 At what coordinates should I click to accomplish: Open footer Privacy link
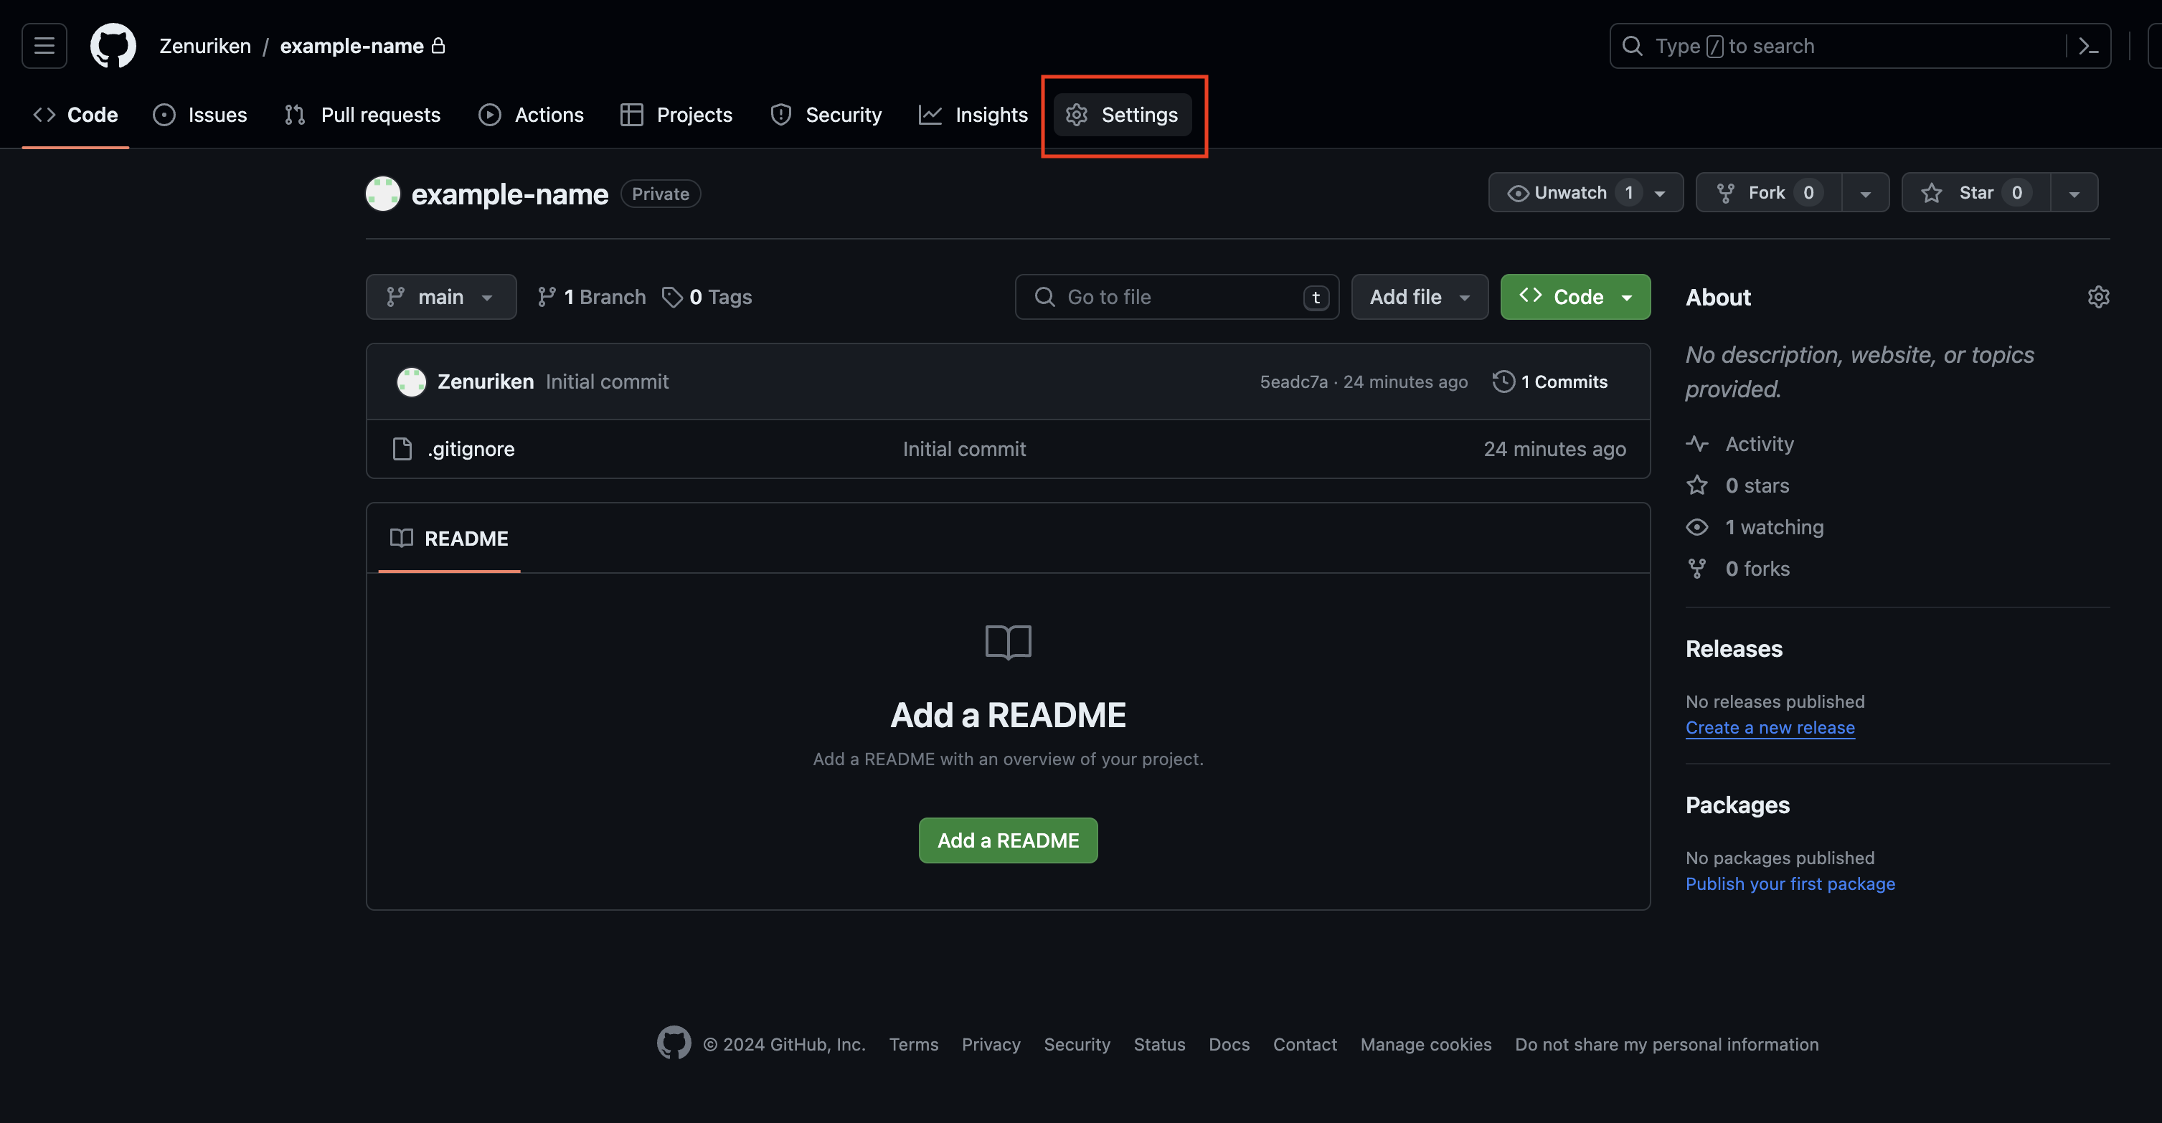pyautogui.click(x=991, y=1044)
